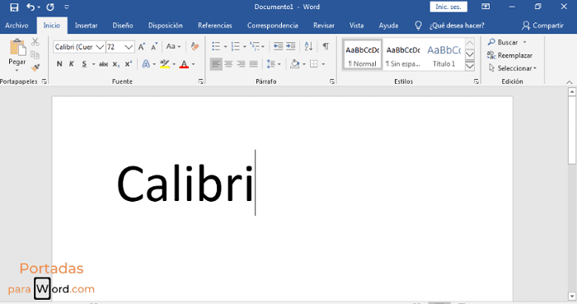577x304 pixels.
Task: Click the Redo/Repeat arrow icon
Action: pyautogui.click(x=50, y=7)
